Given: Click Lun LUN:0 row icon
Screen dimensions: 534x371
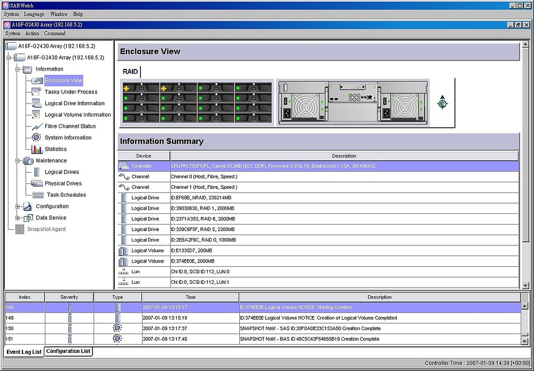Looking at the screenshot, I should 123,272.
